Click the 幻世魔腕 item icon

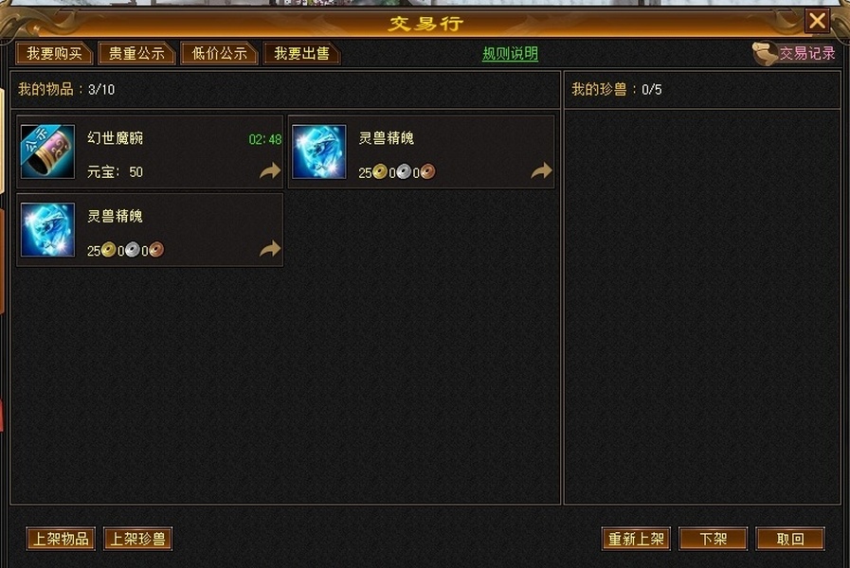point(47,151)
